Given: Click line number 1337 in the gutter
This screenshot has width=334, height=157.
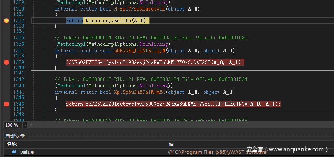Looking at the screenshot, I should 19,51.
